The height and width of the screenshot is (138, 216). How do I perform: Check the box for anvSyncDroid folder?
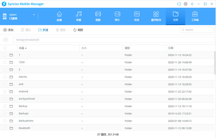click(x=5, y=99)
